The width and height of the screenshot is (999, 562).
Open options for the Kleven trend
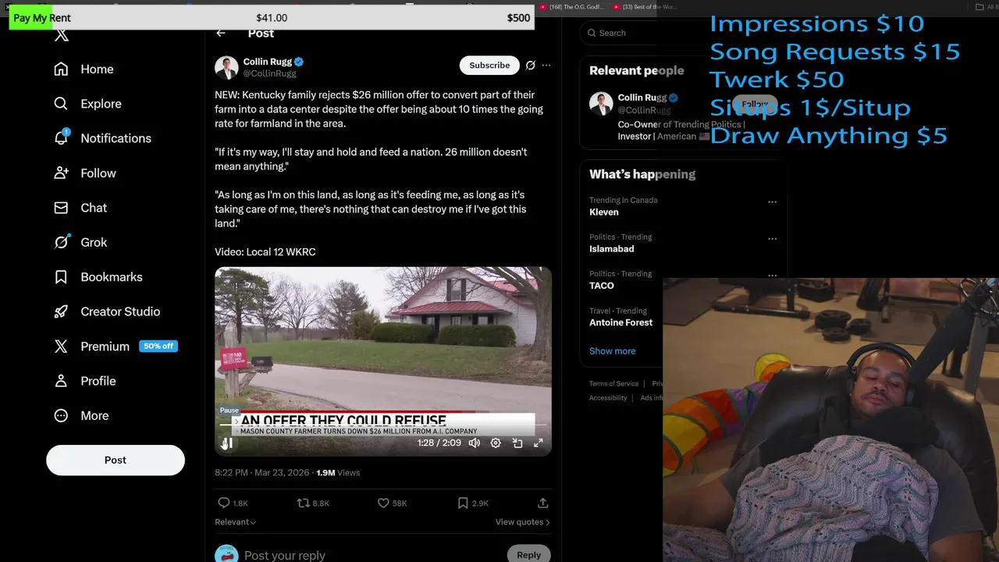[772, 201]
